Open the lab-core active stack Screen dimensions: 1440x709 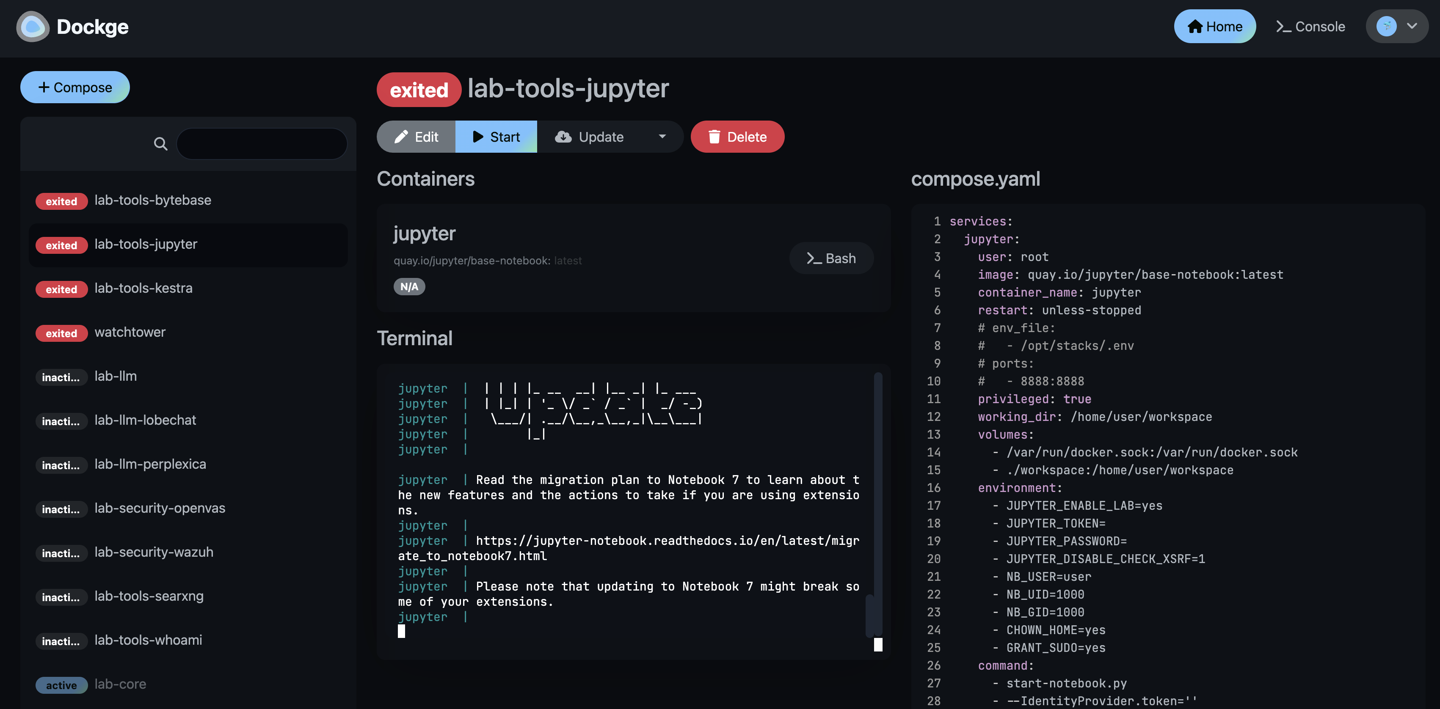tap(188, 684)
